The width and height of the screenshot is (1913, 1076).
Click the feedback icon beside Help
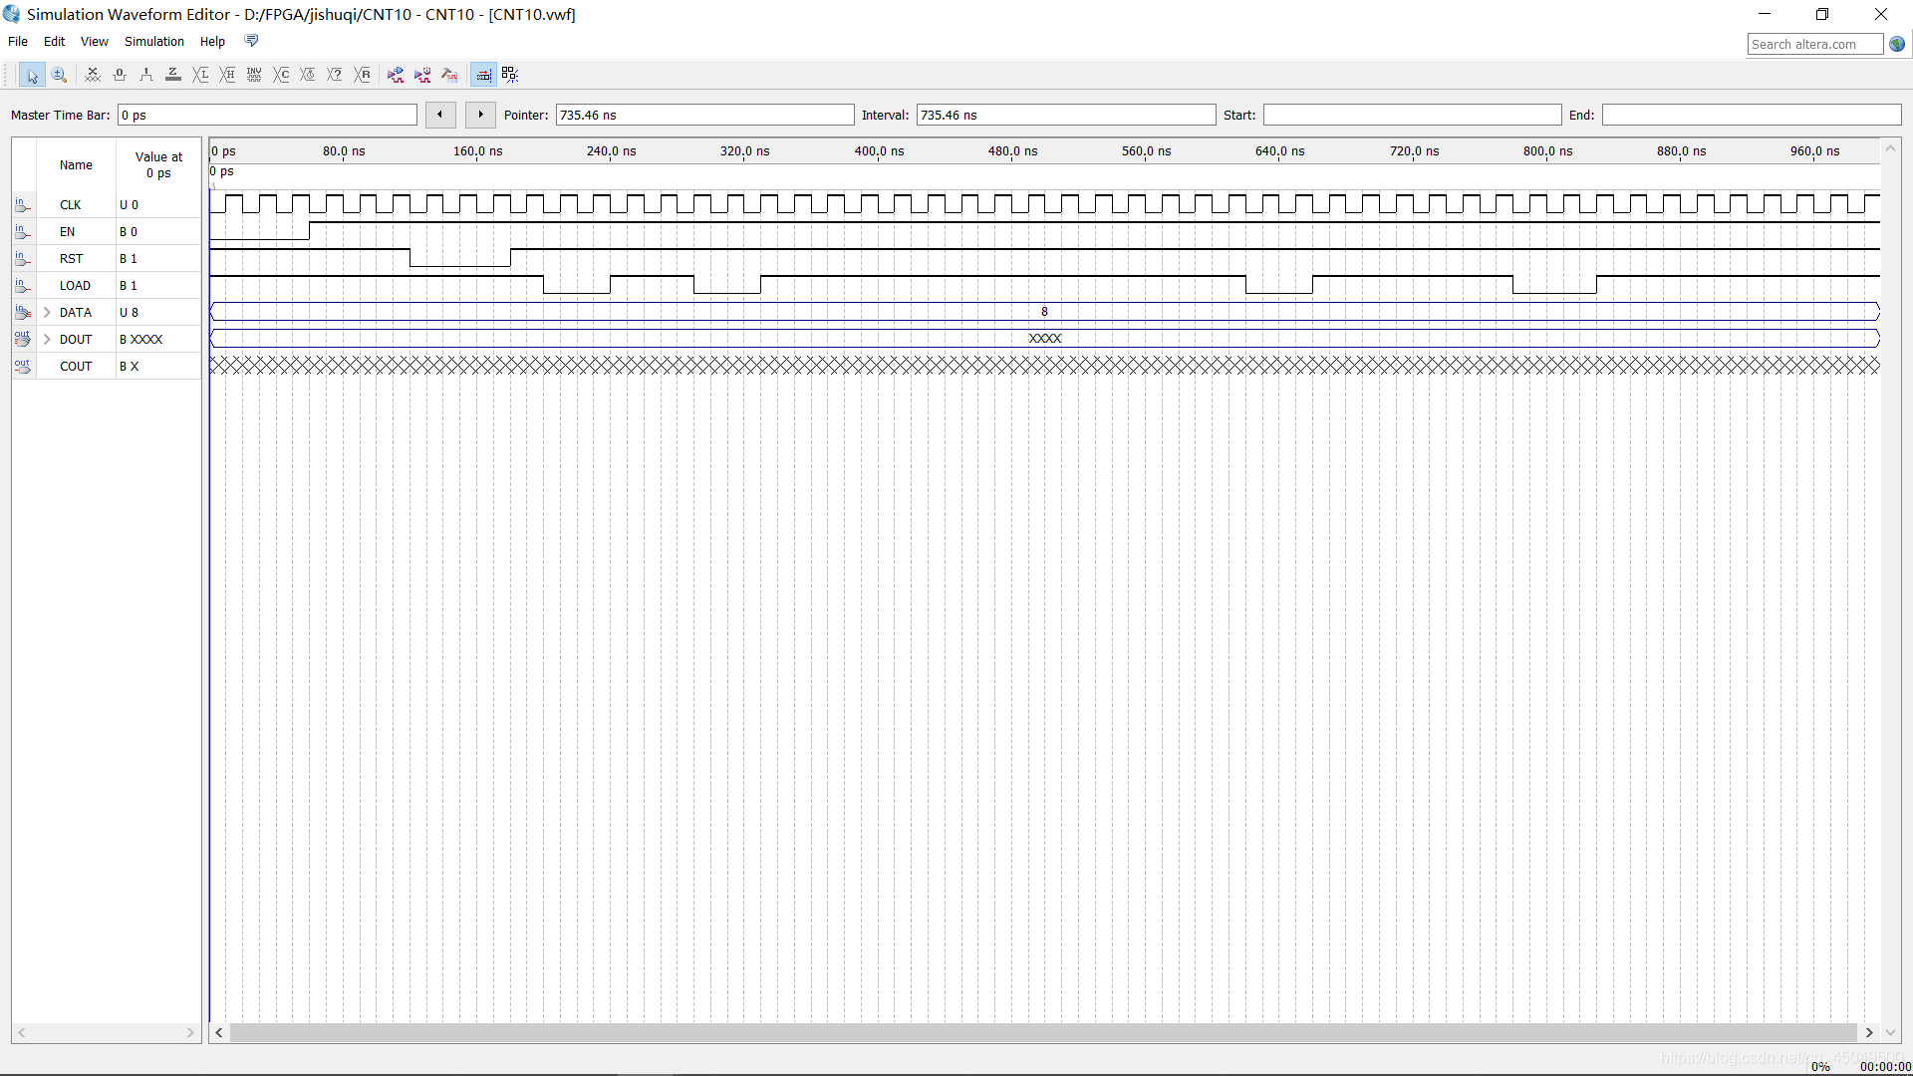251,41
